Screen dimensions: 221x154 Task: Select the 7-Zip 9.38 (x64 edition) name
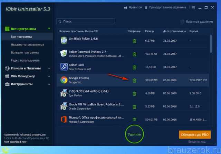click(89, 91)
